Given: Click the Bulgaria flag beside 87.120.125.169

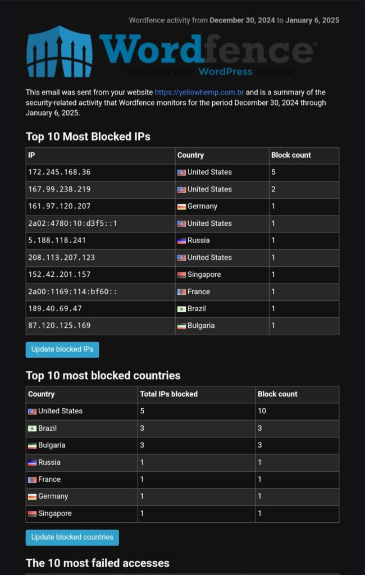Looking at the screenshot, I should click(x=181, y=326).
